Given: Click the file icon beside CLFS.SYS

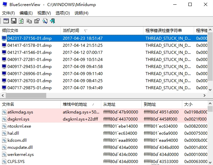Looking at the screenshot, I should [x=4, y=161].
